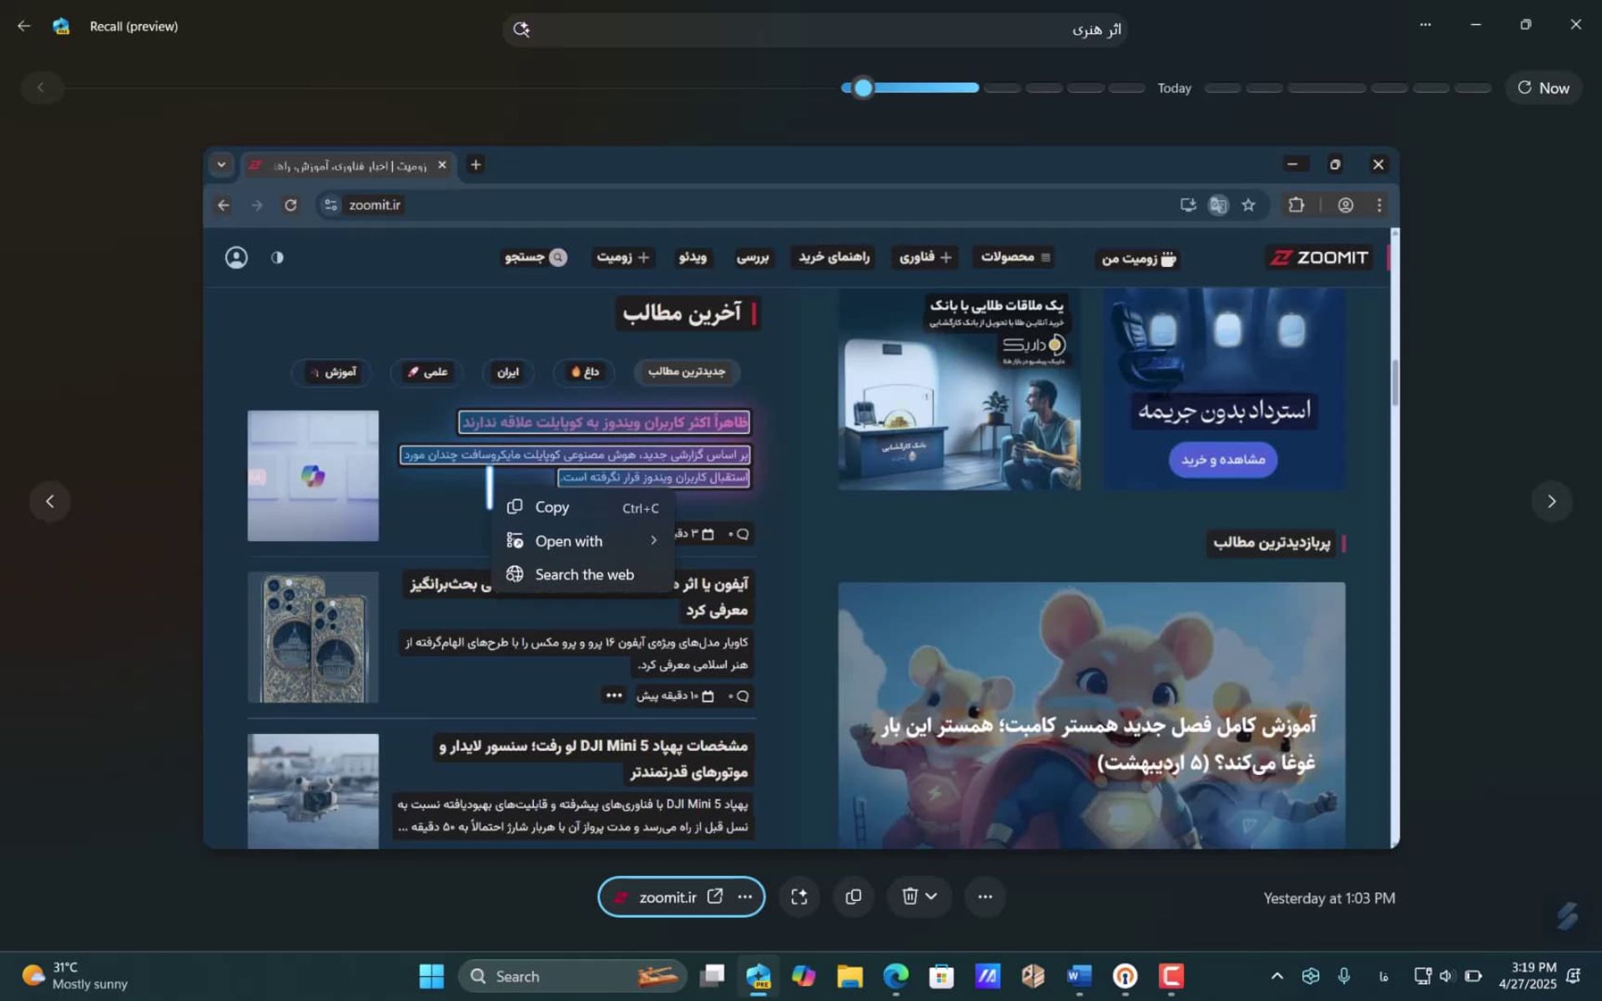Toggle the Zoomit dark mode icon

277,257
